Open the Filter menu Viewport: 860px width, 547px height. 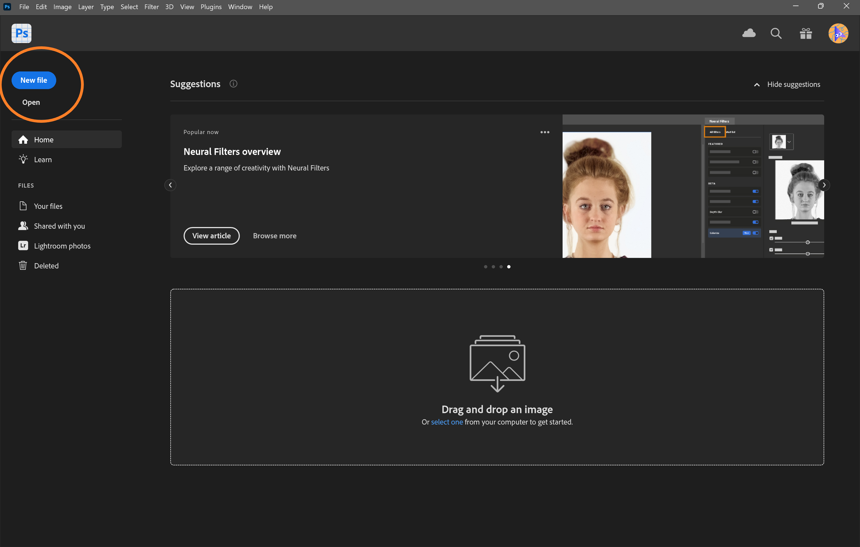[x=151, y=7]
